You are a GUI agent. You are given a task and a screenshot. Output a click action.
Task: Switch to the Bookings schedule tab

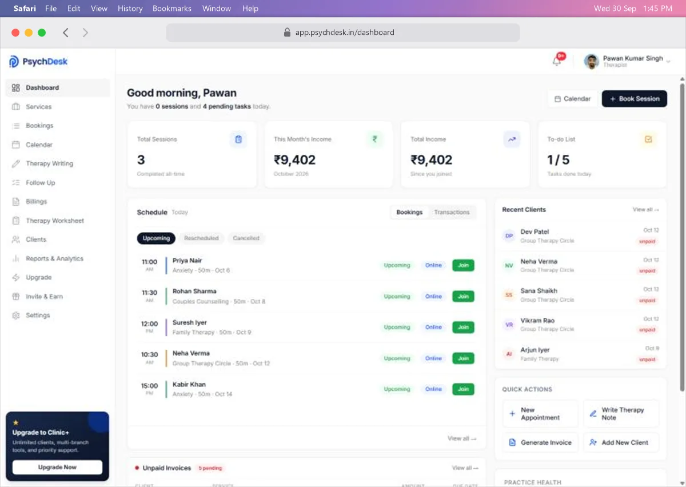tap(409, 212)
